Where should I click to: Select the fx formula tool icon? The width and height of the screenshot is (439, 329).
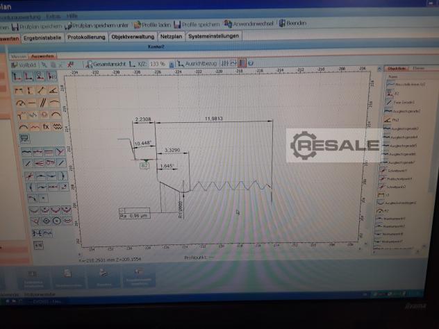pos(47,126)
